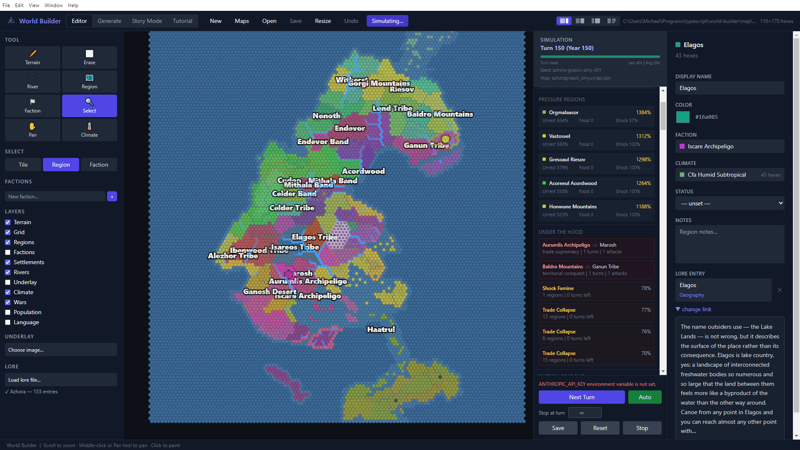Open the Window menu
This screenshot has height=450, width=800.
click(53, 5)
